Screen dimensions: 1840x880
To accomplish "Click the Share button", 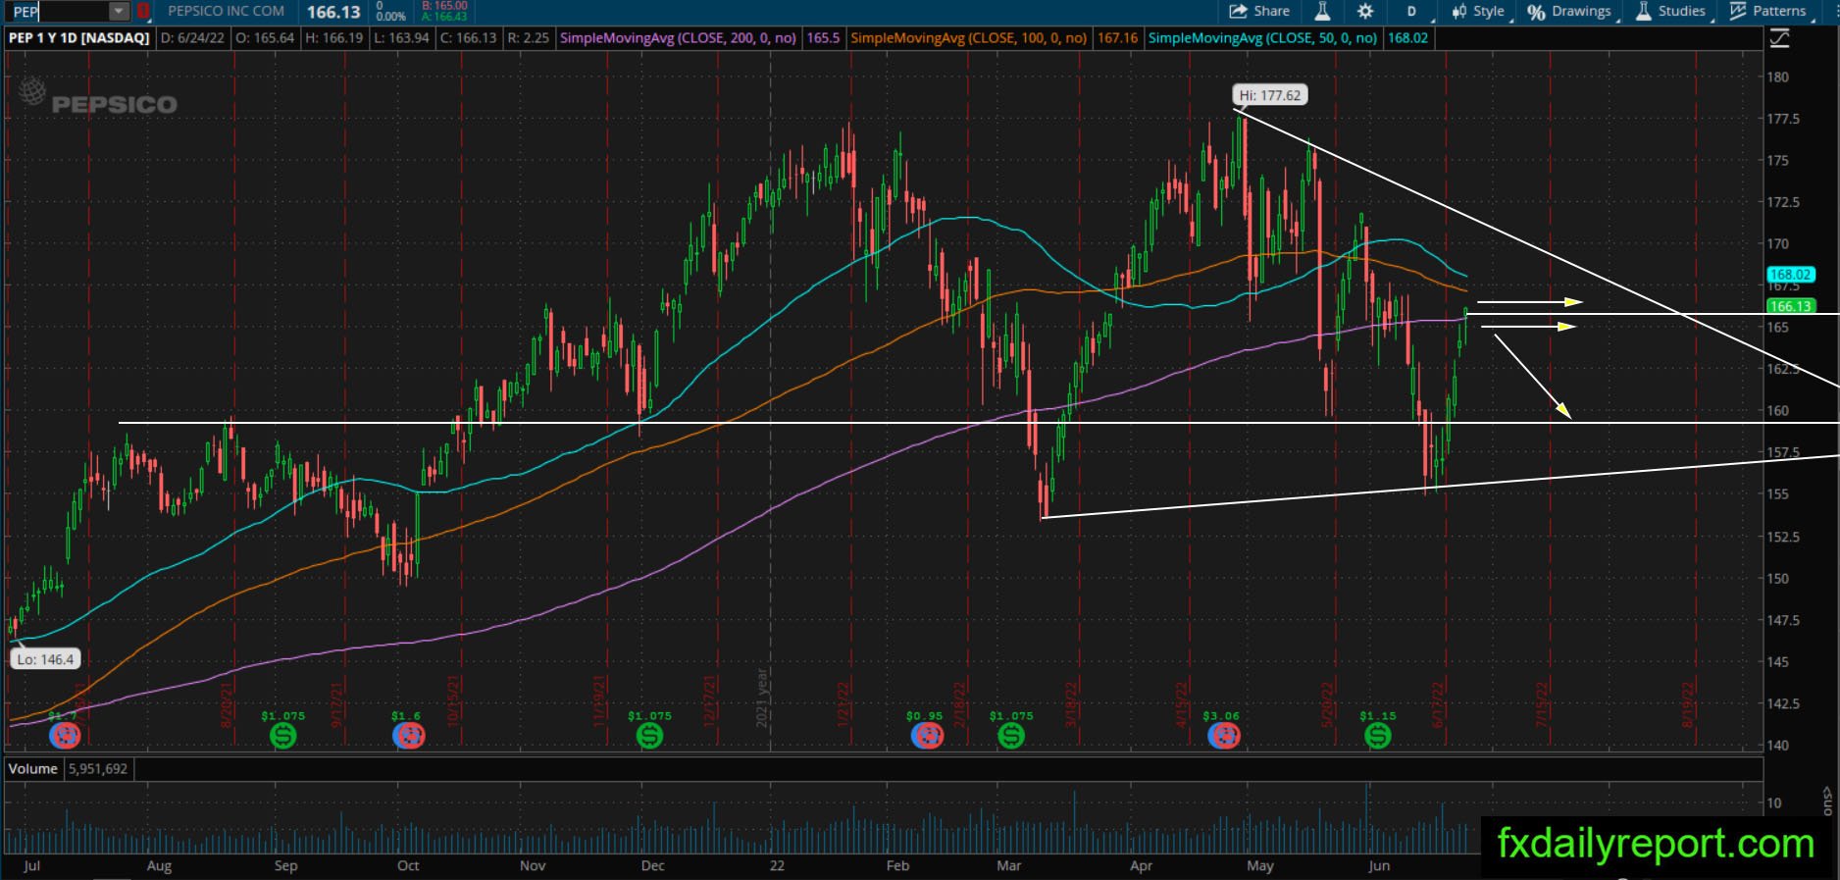I will click(x=1259, y=12).
